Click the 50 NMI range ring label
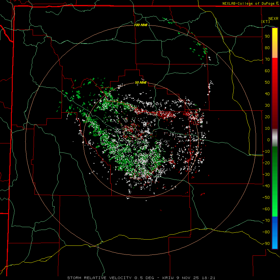This screenshot has height=280, width=280. coord(141,82)
